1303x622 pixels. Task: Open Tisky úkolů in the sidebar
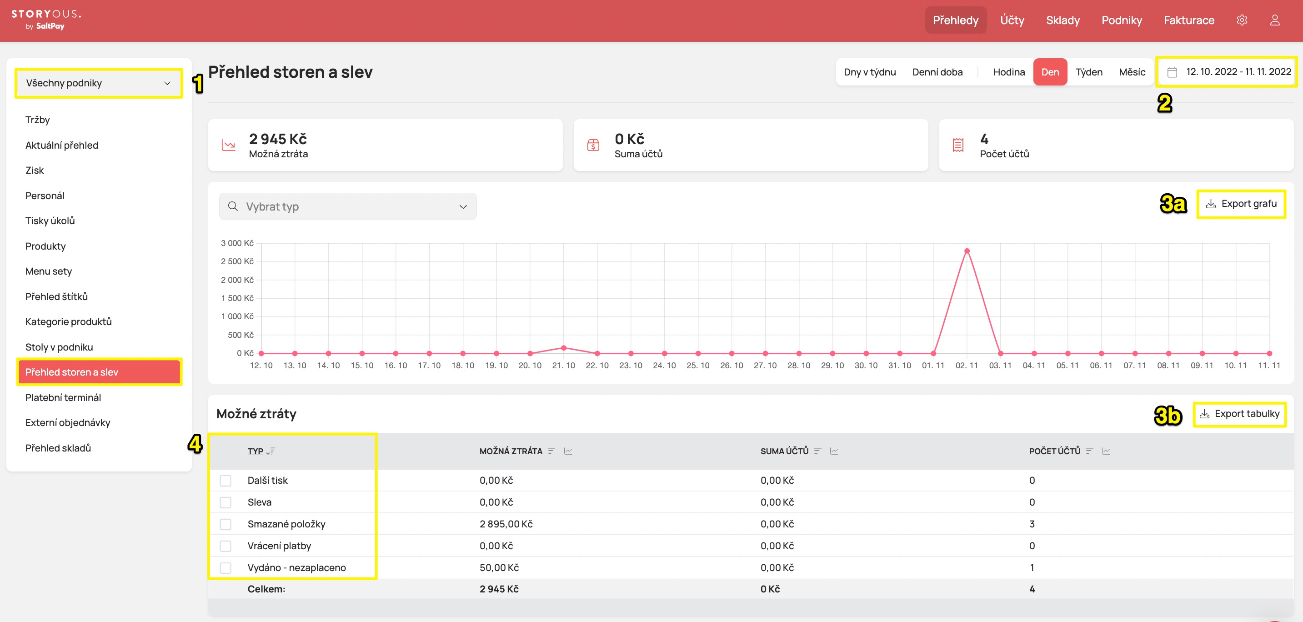point(50,221)
